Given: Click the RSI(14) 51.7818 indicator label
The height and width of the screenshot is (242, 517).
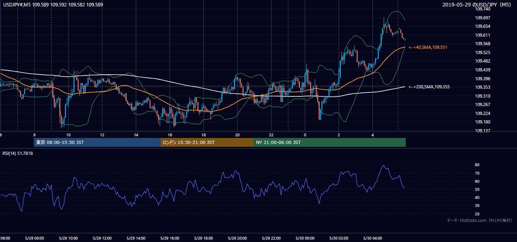Looking at the screenshot, I should pos(17,153).
